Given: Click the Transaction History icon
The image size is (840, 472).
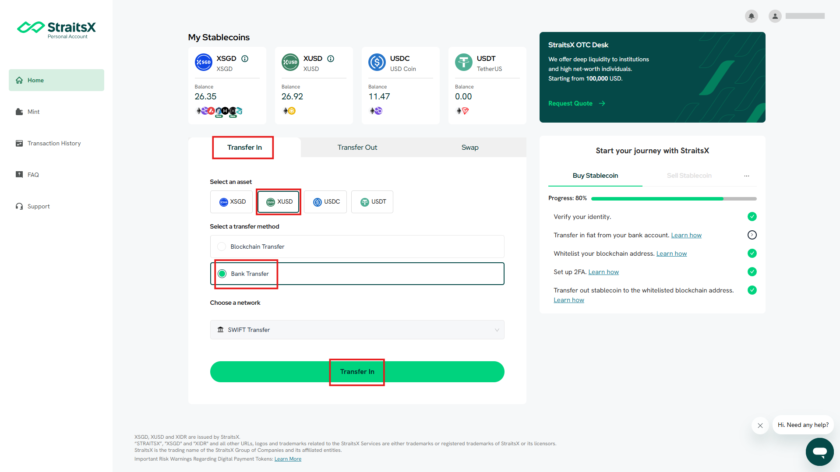Looking at the screenshot, I should tap(19, 143).
